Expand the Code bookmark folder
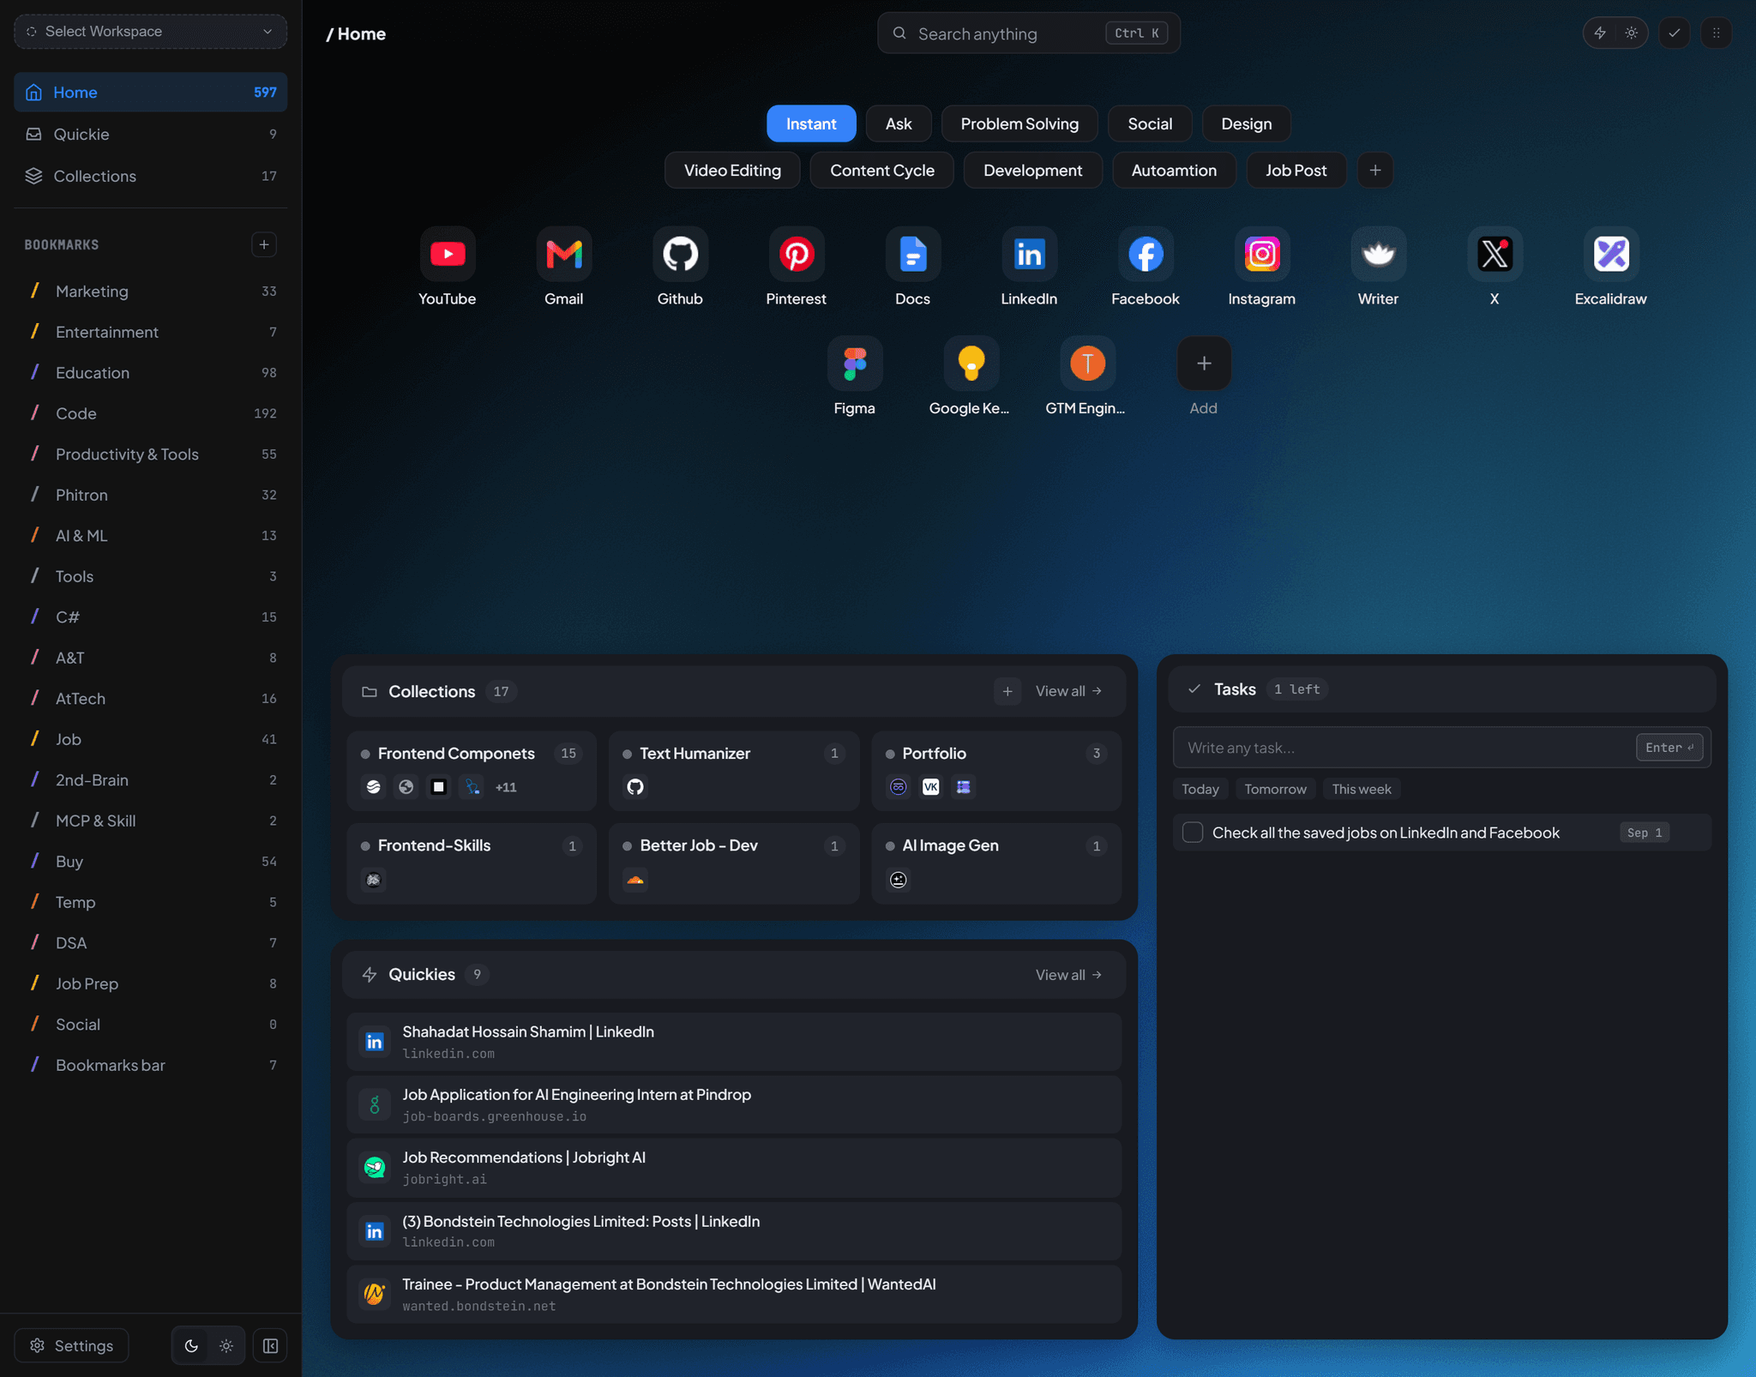 (x=151, y=413)
